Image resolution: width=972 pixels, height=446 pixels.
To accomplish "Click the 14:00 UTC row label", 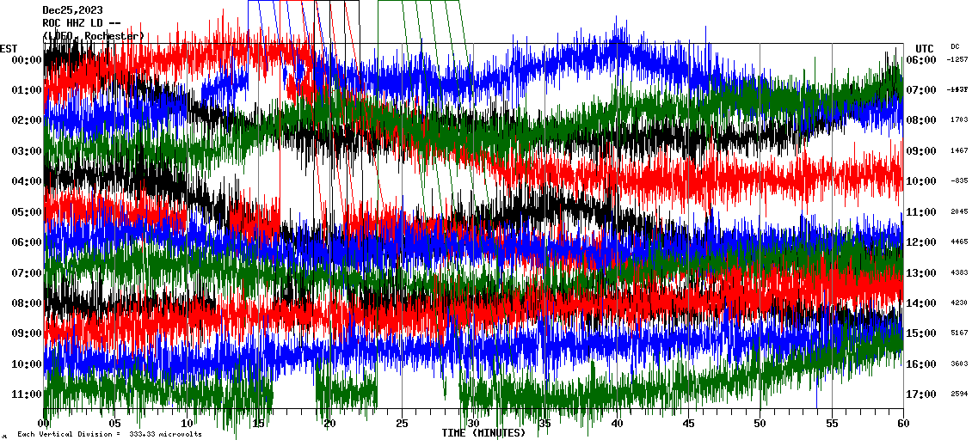I will point(921,303).
